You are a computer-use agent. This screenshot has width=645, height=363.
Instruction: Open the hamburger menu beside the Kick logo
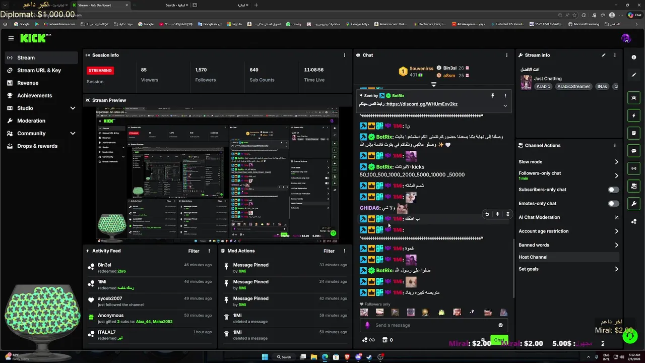(11, 38)
